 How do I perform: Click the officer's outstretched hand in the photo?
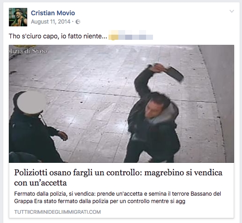(63, 136)
